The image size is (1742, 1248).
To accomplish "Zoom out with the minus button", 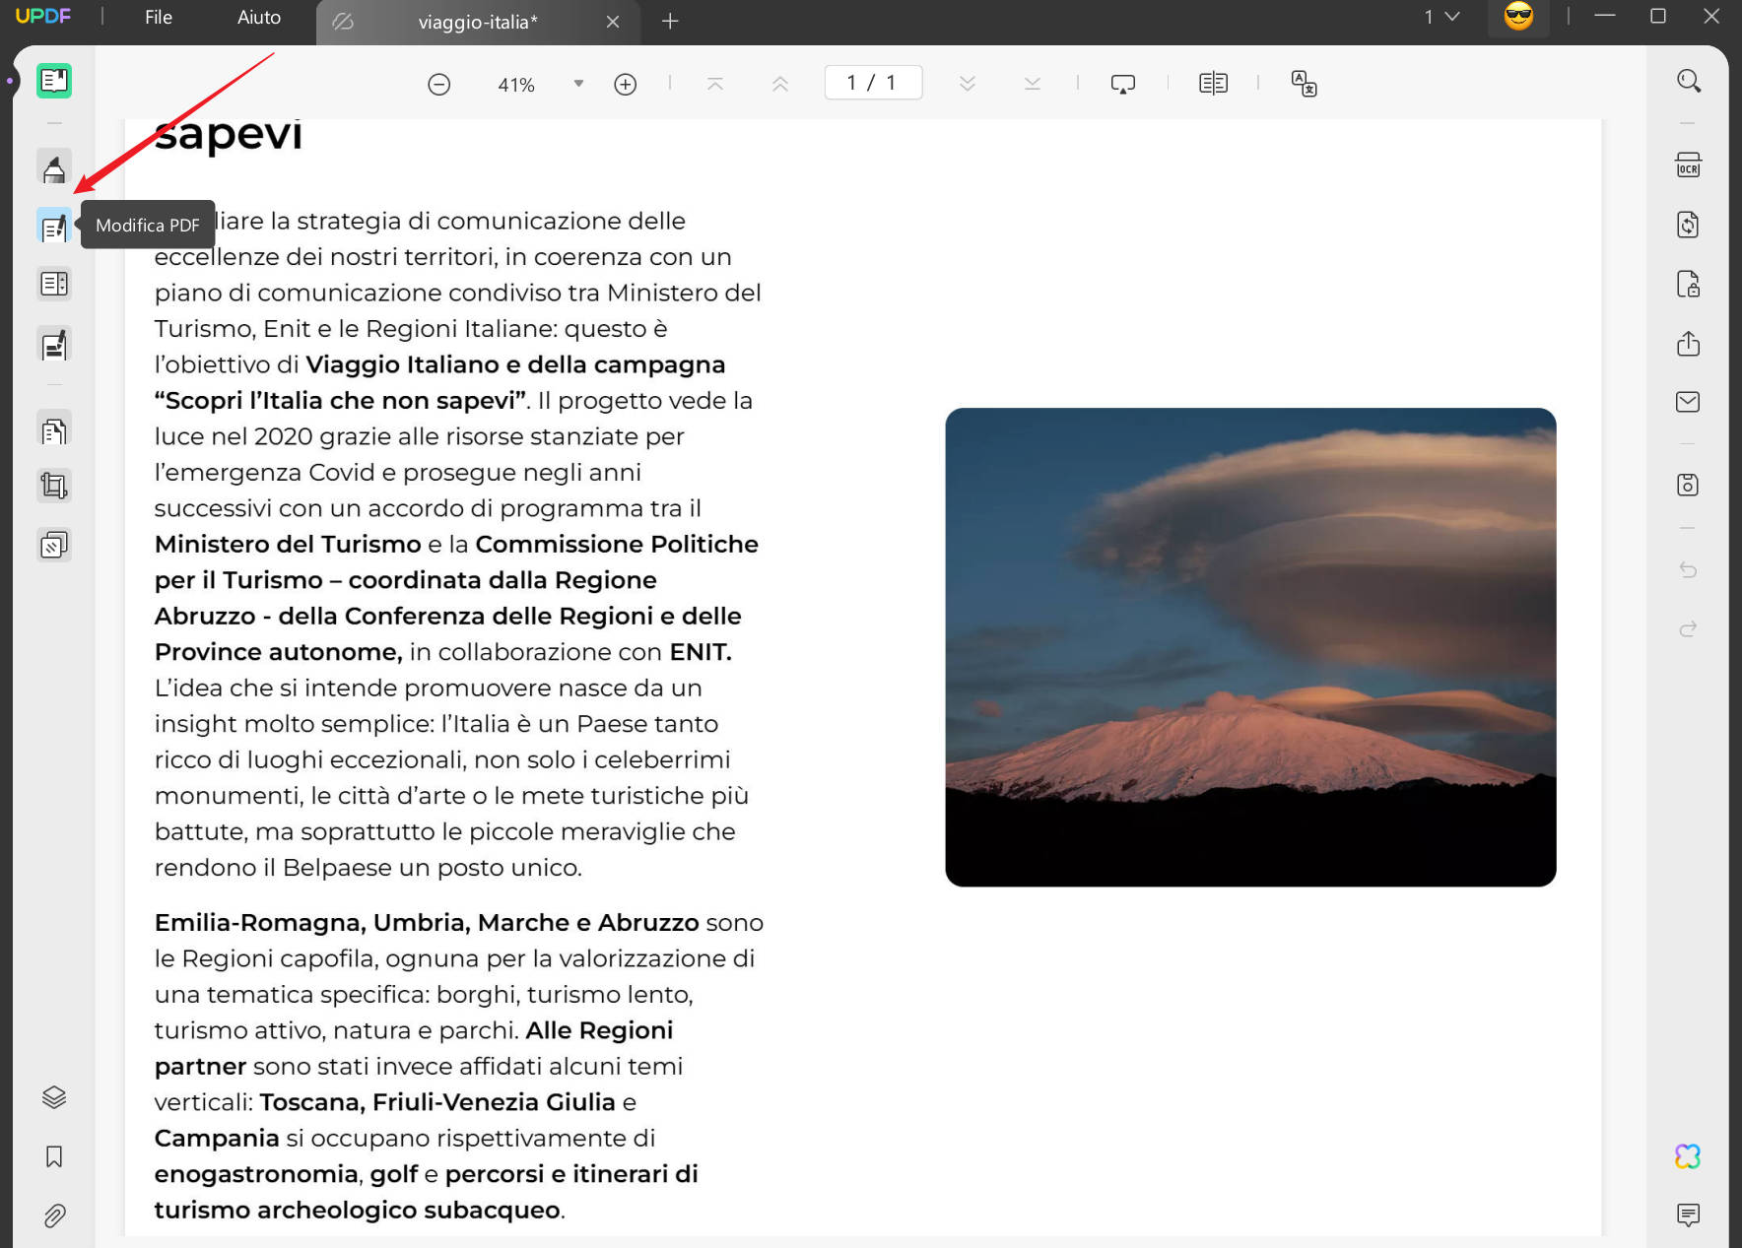I will 439,85.
